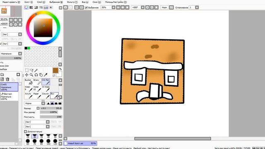
Task: Delete layer with trash can icon
Action: pyautogui.click(x=7, y=79)
